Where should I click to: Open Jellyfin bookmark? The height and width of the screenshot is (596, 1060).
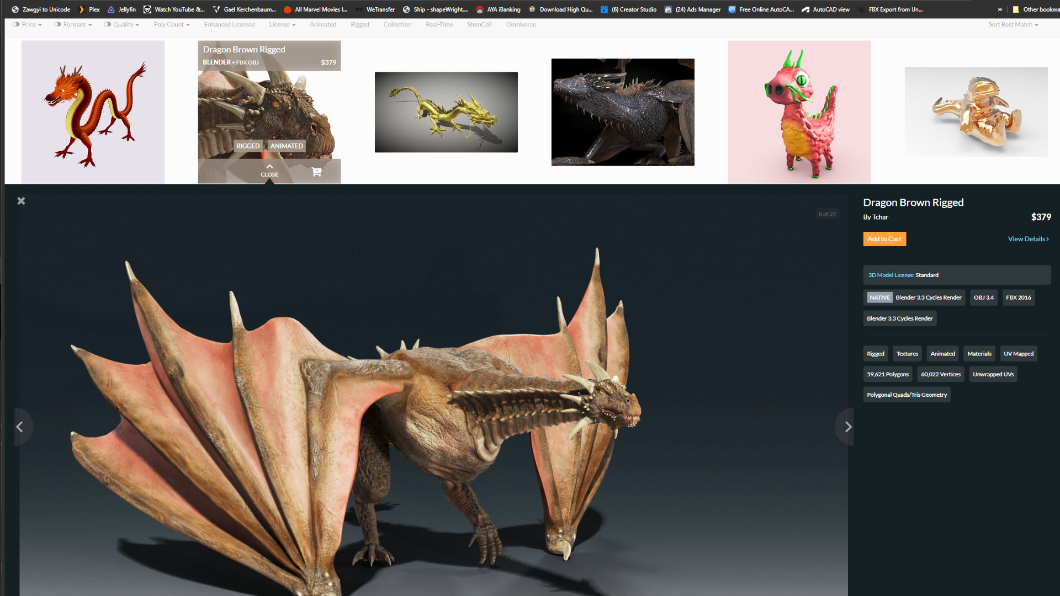(x=122, y=9)
